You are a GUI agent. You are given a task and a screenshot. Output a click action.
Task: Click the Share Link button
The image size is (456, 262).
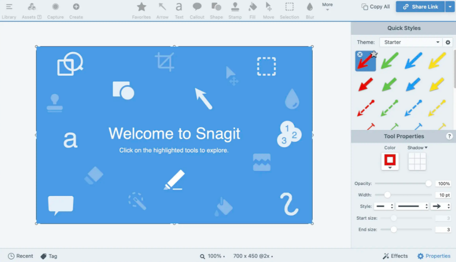(x=420, y=7)
